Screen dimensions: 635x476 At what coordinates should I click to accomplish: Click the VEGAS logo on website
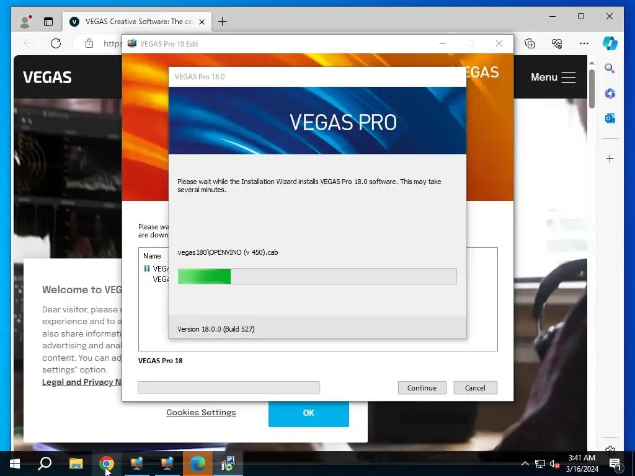pos(47,77)
